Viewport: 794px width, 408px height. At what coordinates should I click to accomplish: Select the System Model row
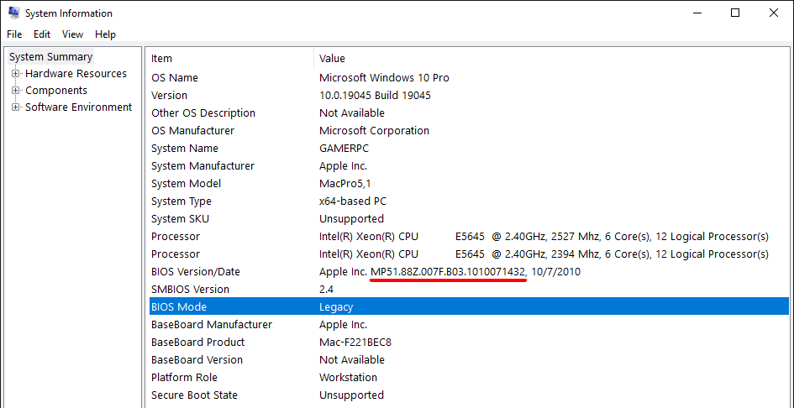pyautogui.click(x=187, y=184)
